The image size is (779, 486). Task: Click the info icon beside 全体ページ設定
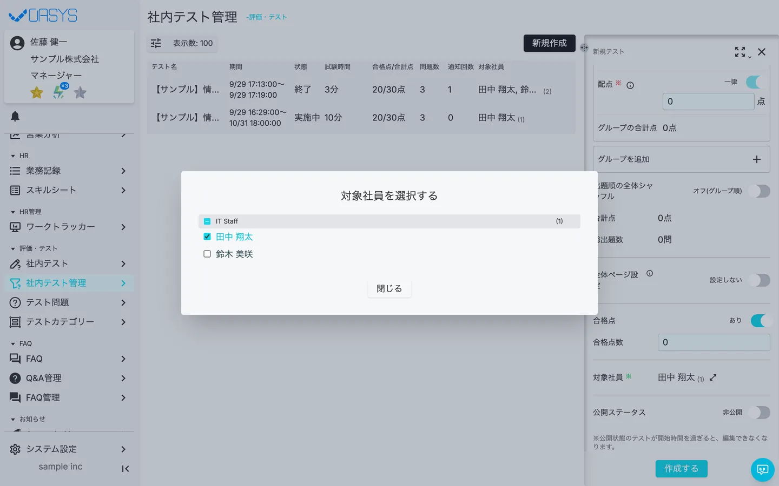pyautogui.click(x=650, y=273)
